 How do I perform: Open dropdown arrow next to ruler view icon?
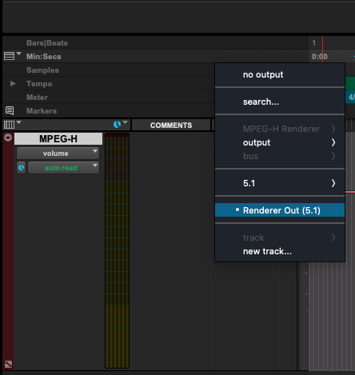(x=18, y=54)
